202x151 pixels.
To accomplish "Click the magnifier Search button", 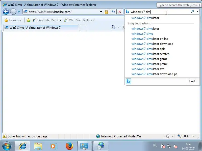I will click(192, 12).
